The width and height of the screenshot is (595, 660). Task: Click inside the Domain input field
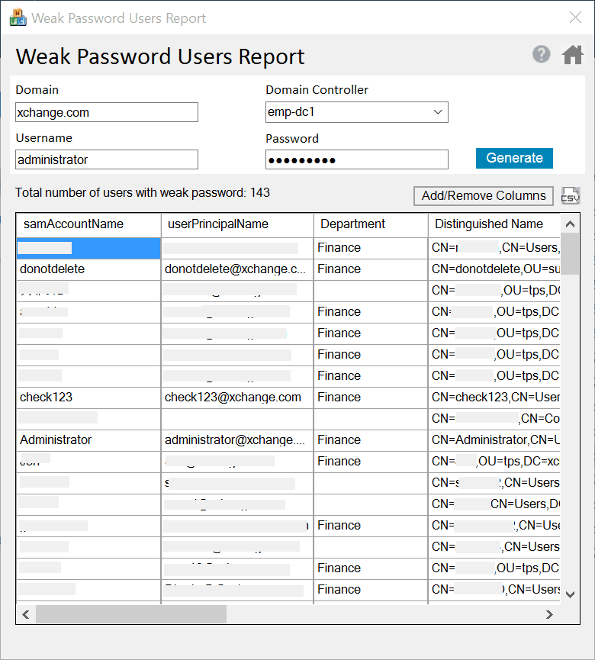pos(106,112)
